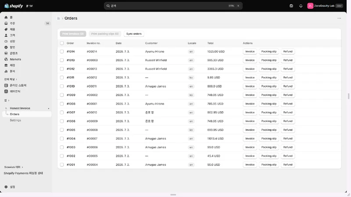The height and width of the screenshot is (197, 351).
Task: Check the box for order #1010
Action: (62, 86)
